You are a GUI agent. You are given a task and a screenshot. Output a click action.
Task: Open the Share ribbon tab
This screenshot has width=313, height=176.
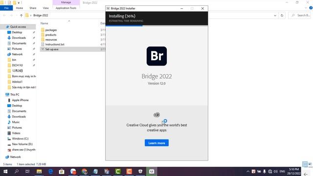tap(33, 8)
